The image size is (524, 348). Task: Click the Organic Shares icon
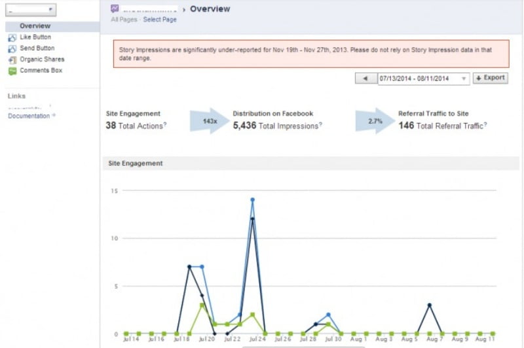pyautogui.click(x=12, y=60)
